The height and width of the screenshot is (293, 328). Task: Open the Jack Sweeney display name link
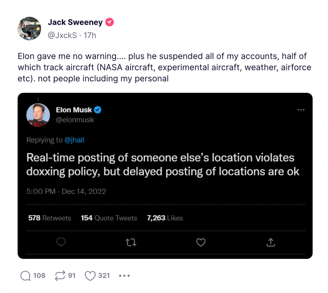(x=76, y=22)
